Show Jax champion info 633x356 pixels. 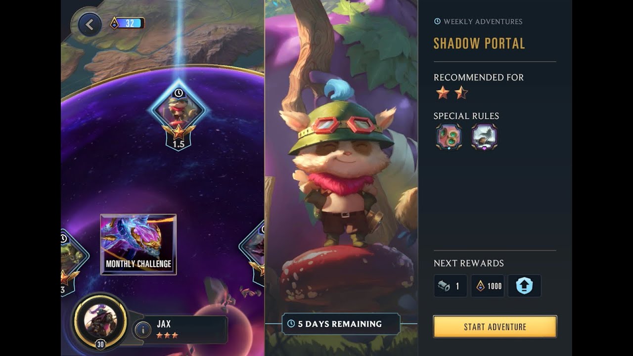(142, 329)
